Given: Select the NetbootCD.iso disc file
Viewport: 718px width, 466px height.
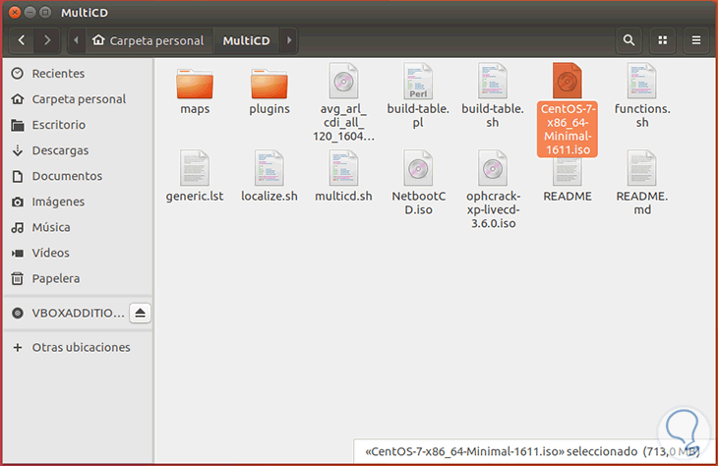Looking at the screenshot, I should point(418,183).
